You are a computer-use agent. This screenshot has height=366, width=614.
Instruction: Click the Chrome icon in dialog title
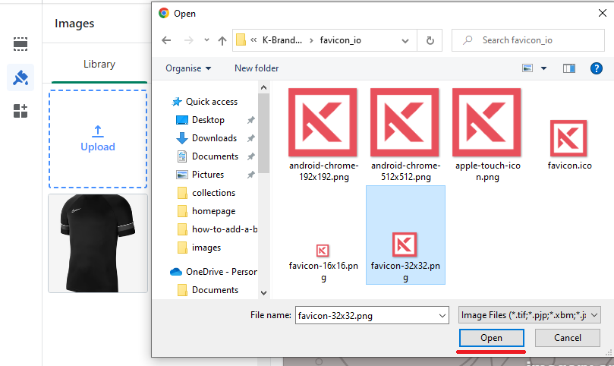pyautogui.click(x=164, y=14)
